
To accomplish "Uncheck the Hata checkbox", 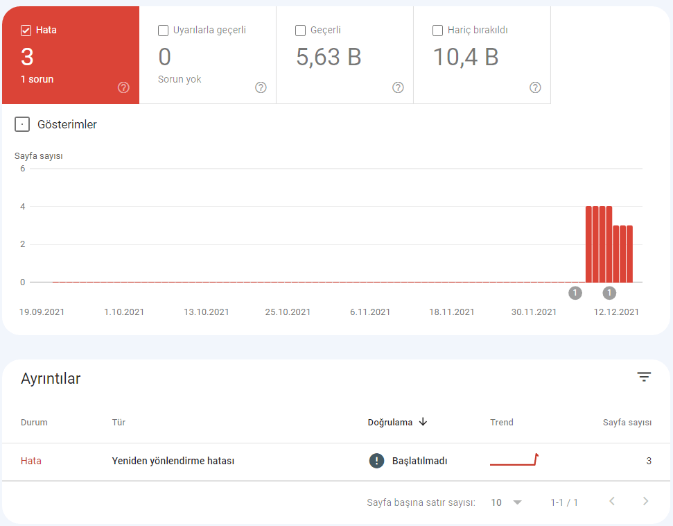I will (26, 31).
